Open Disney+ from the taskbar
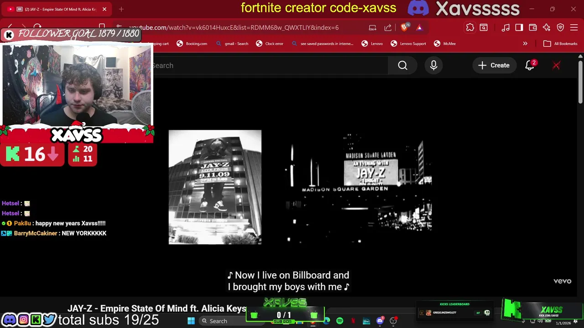Image resolution: width=584 pixels, height=328 pixels. (366, 321)
